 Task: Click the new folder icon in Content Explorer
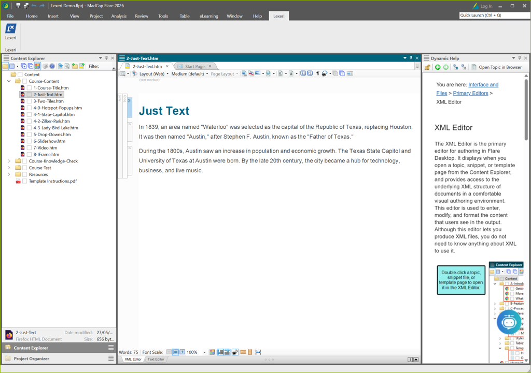[x=75, y=66]
